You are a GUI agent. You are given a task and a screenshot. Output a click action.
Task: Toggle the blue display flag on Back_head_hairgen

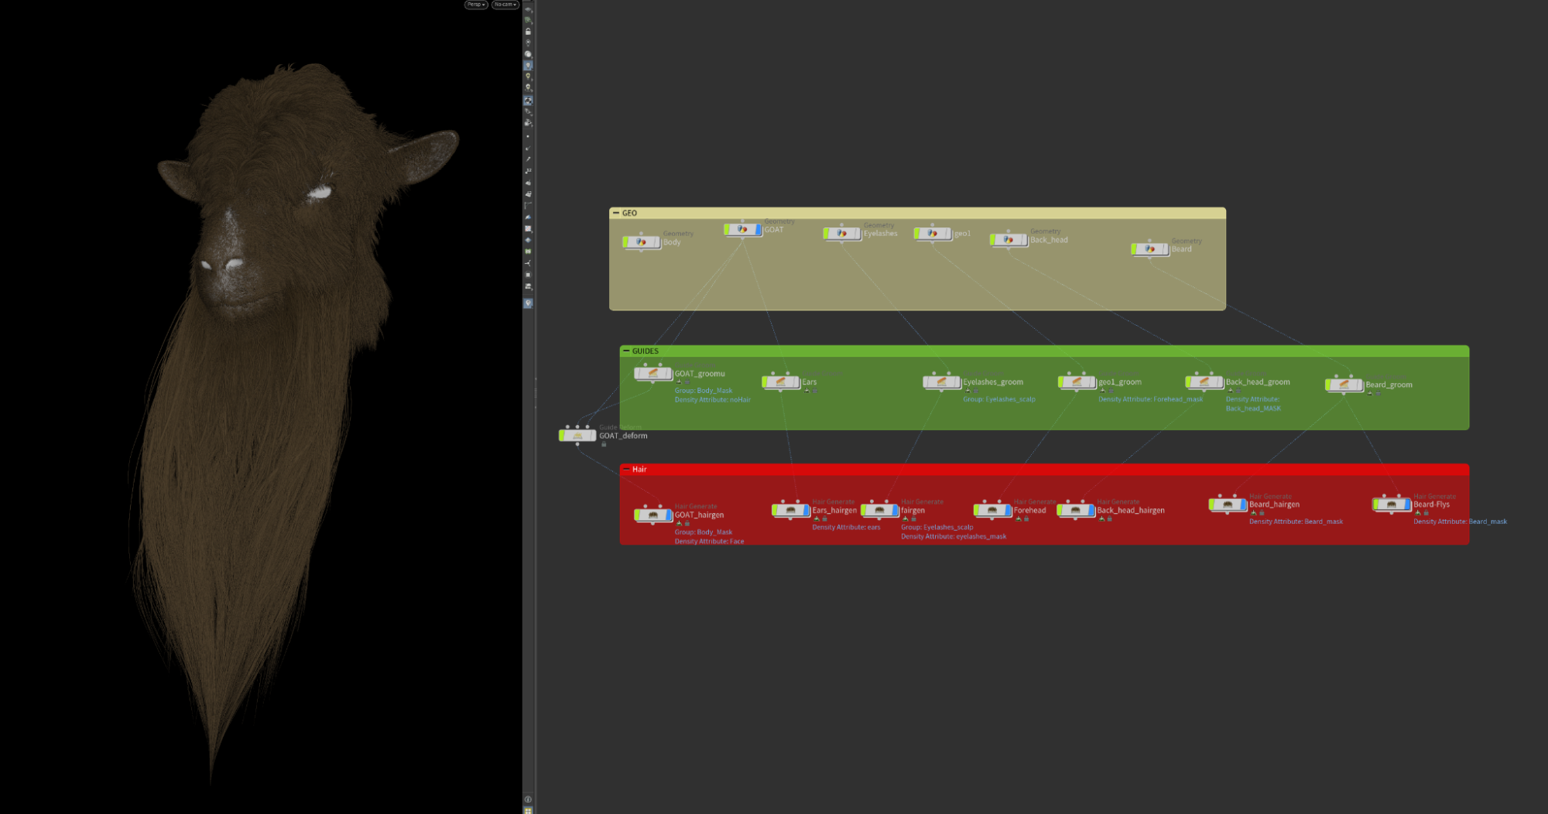click(x=1091, y=511)
